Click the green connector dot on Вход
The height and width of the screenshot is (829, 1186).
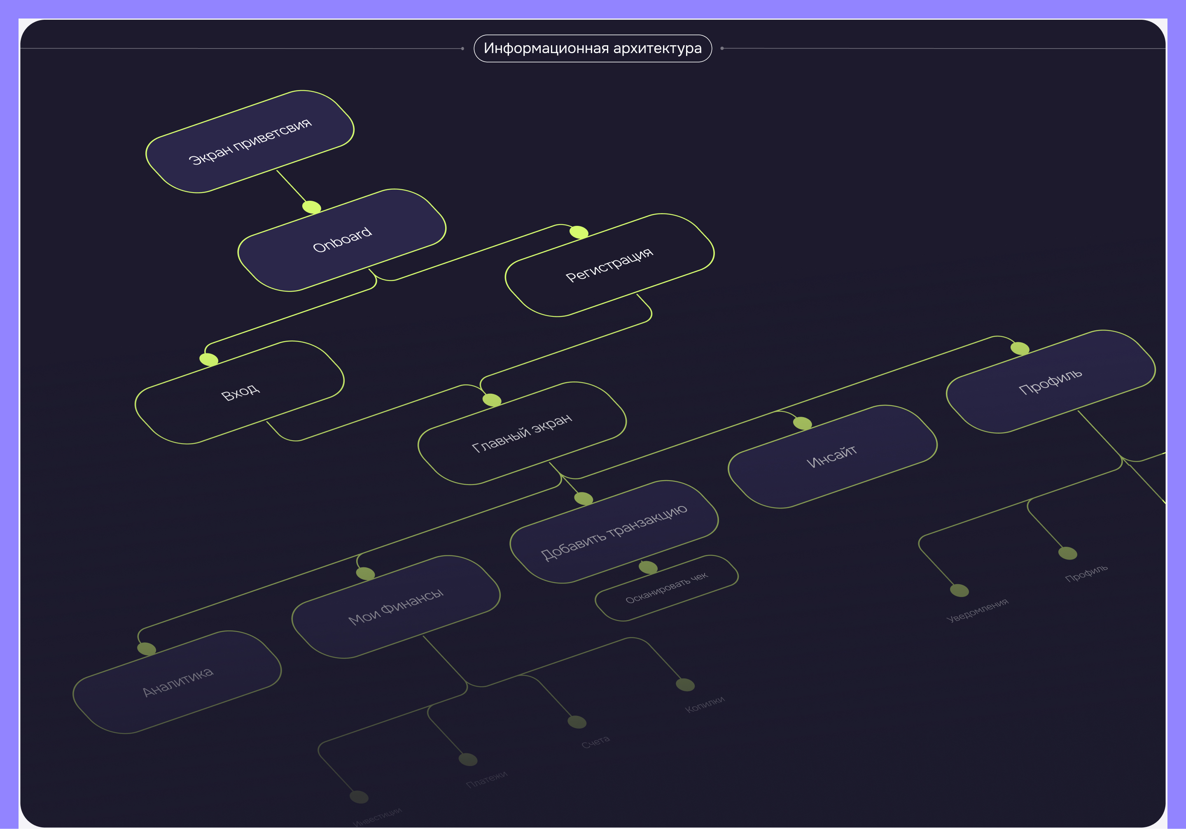coord(209,359)
